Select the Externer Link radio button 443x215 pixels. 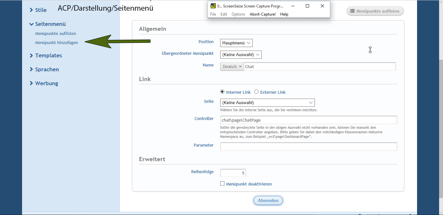point(256,92)
